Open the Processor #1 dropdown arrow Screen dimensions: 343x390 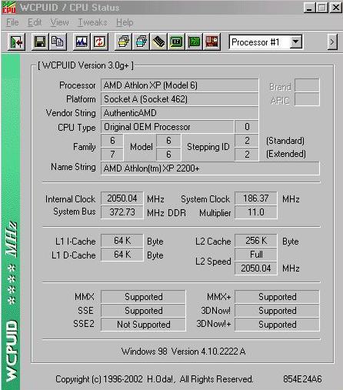295,42
